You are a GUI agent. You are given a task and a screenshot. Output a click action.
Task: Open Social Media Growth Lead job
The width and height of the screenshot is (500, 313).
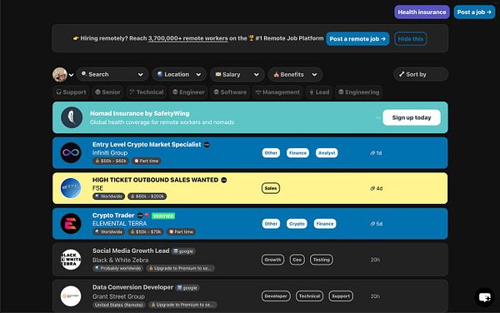tap(131, 251)
